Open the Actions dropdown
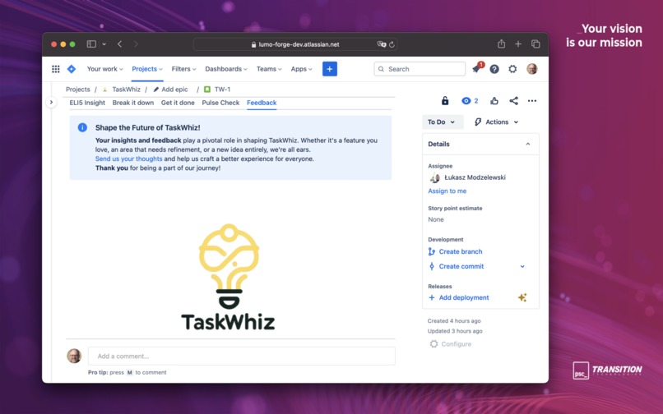663x414 pixels. [x=497, y=122]
